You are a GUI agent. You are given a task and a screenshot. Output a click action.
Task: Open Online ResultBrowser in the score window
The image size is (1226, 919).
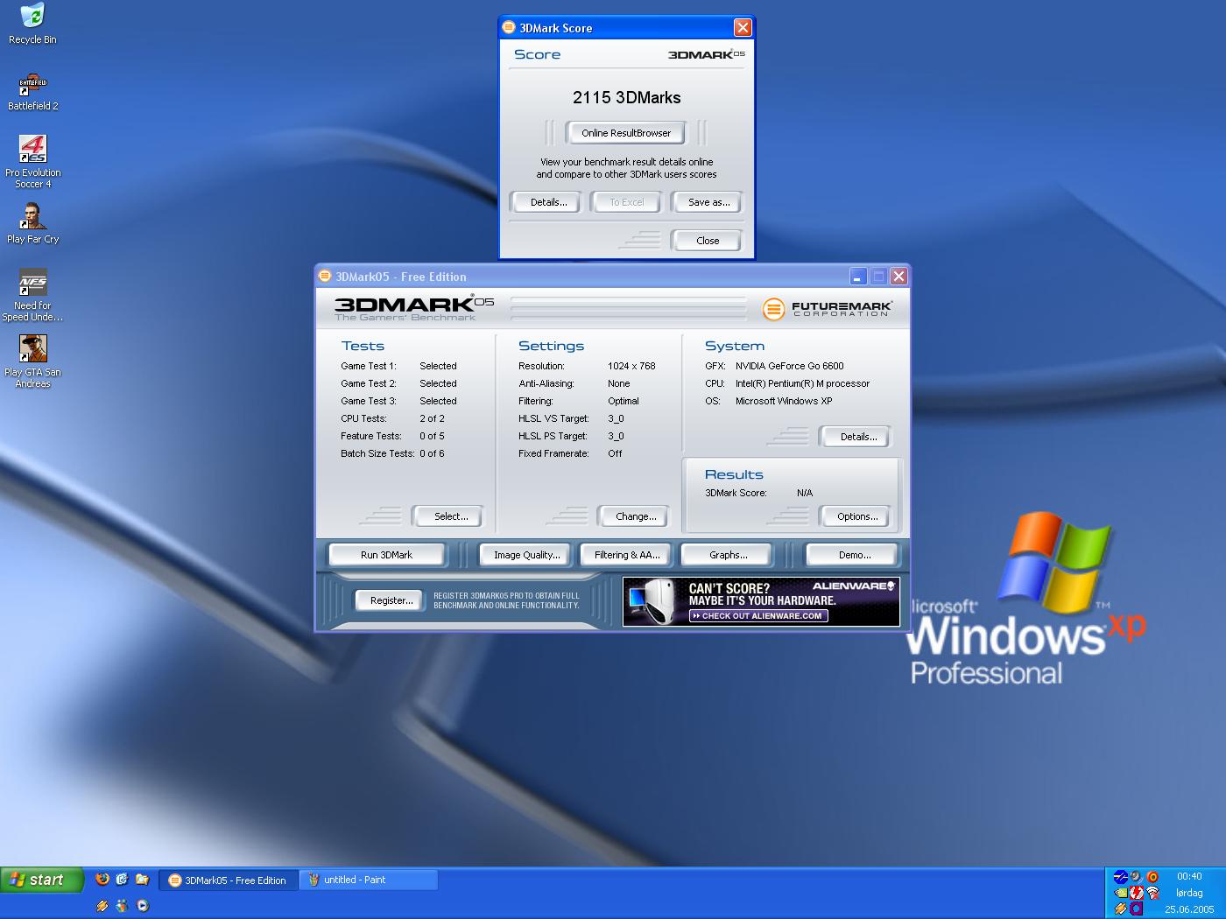click(x=626, y=133)
